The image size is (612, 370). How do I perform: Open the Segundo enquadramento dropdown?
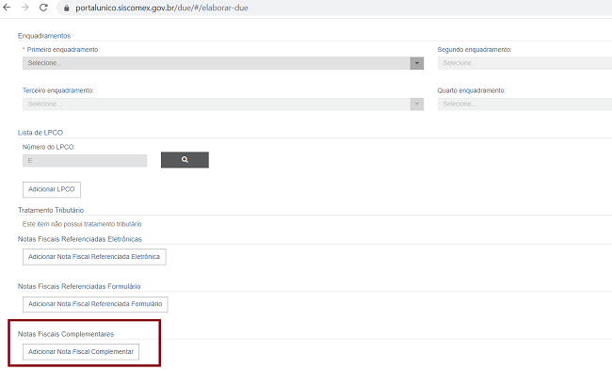(x=524, y=63)
